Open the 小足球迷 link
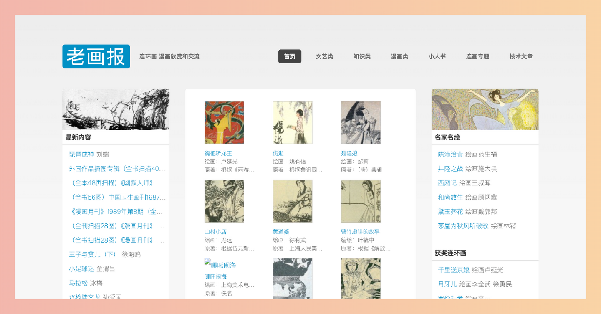 [x=81, y=269]
